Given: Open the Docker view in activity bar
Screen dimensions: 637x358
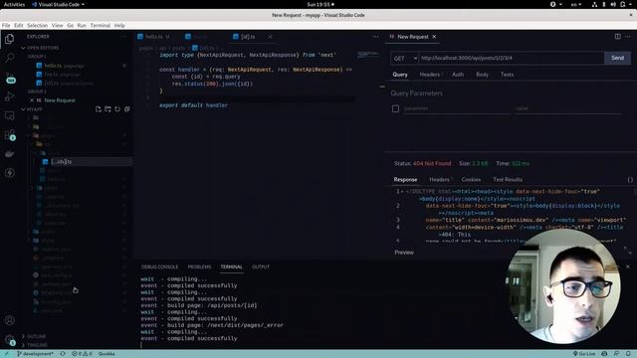Looking at the screenshot, I should [x=9, y=154].
